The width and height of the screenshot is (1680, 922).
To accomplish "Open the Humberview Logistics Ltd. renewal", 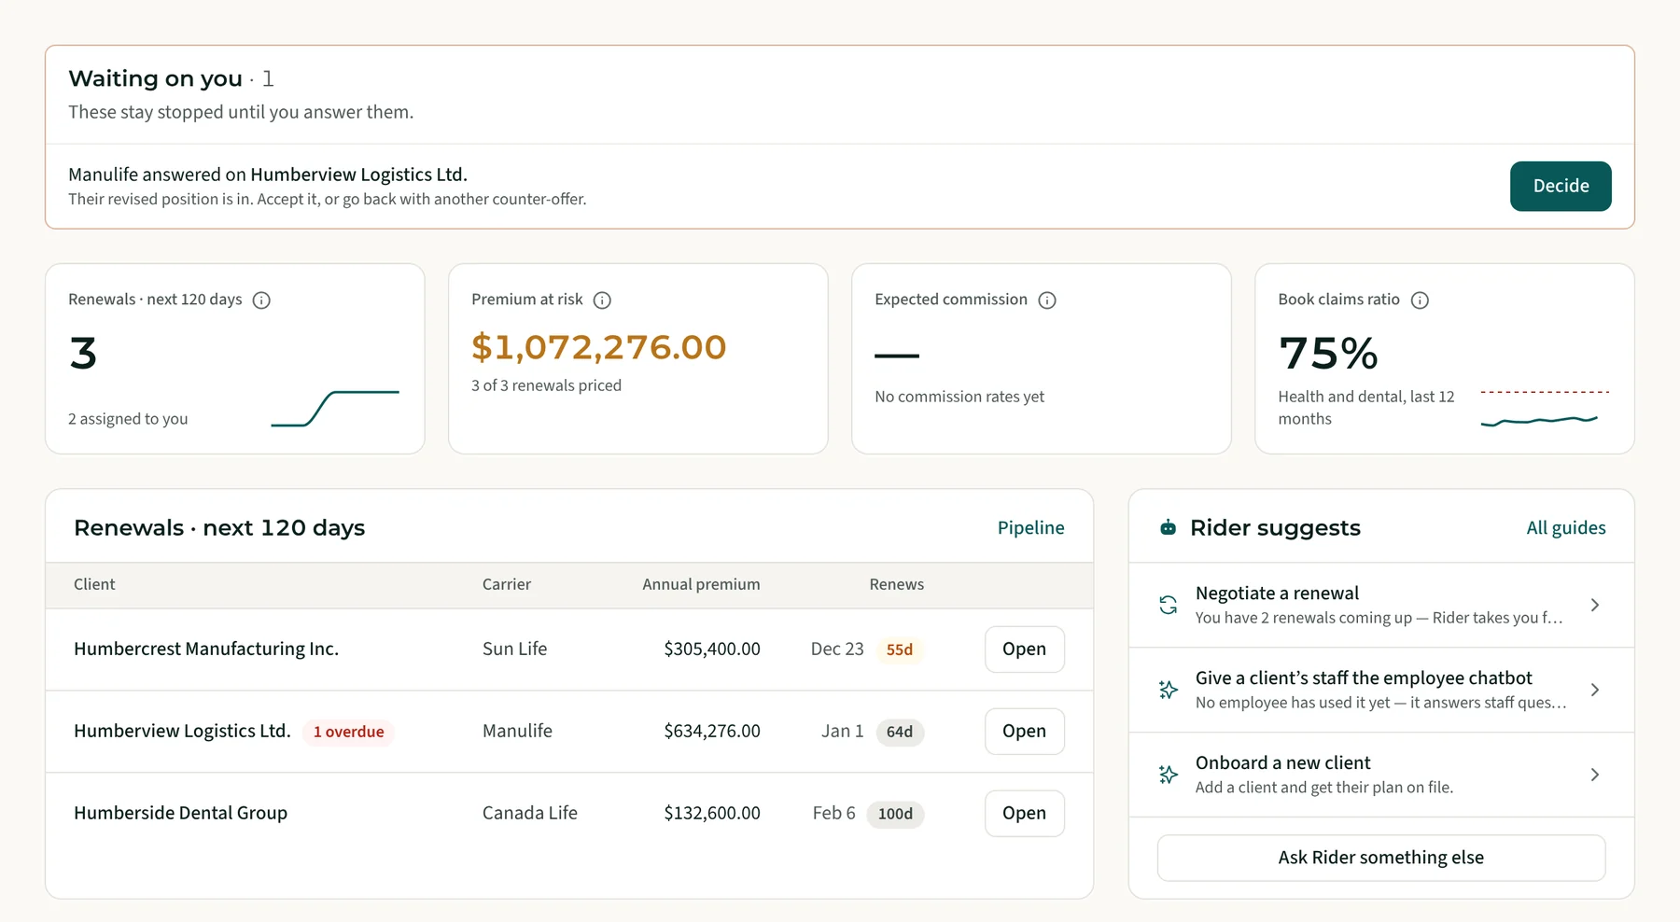I will [x=1024, y=732].
